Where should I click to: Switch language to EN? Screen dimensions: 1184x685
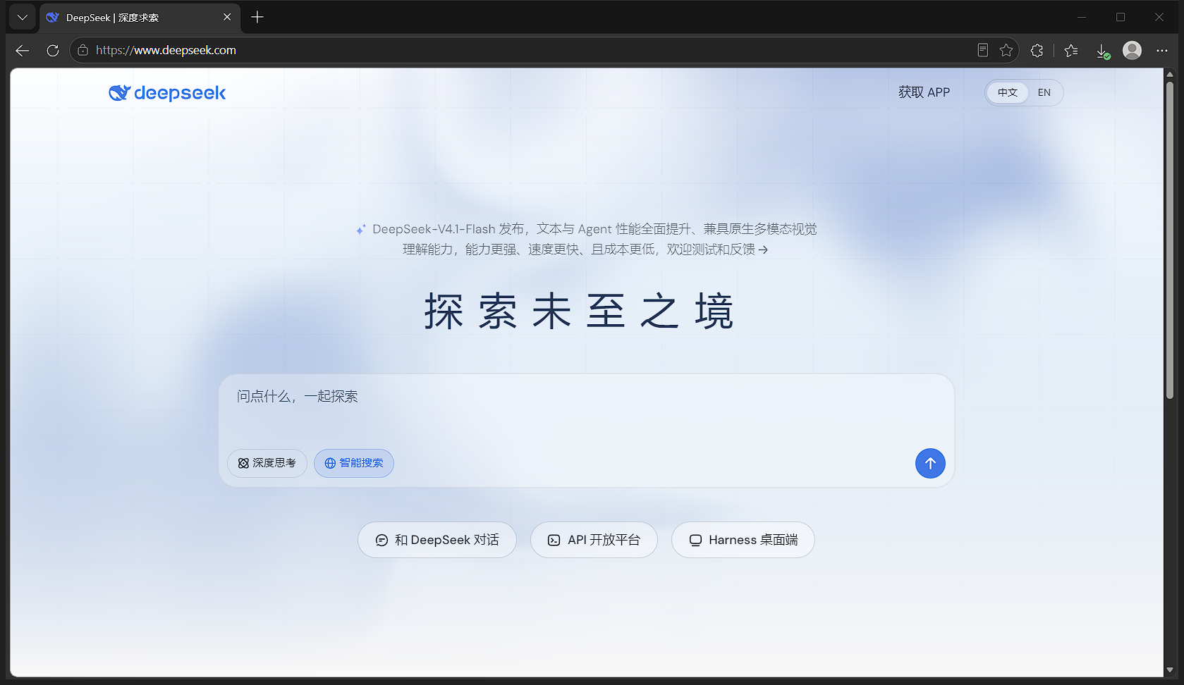click(x=1044, y=92)
